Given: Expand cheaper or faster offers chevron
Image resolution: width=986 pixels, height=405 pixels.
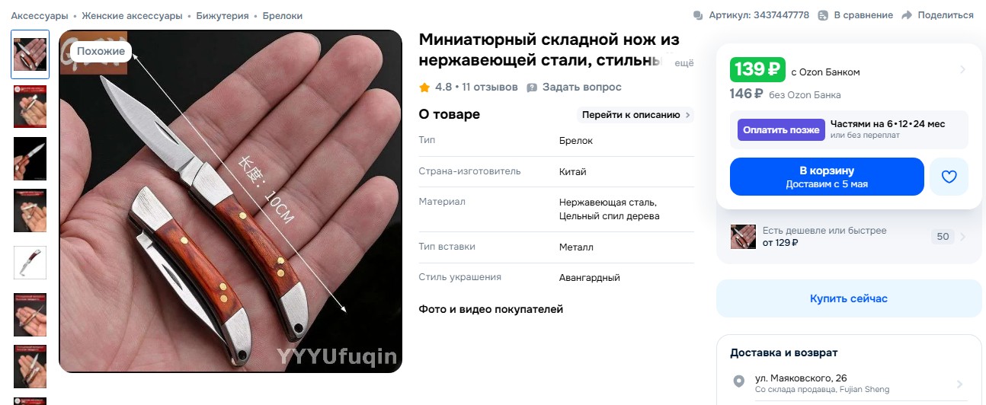Looking at the screenshot, I should (x=963, y=237).
